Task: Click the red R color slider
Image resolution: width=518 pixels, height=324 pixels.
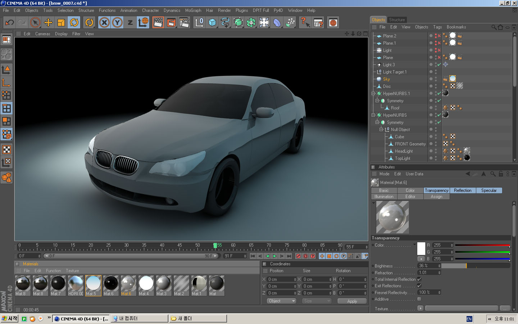Action: pyautogui.click(x=482, y=245)
